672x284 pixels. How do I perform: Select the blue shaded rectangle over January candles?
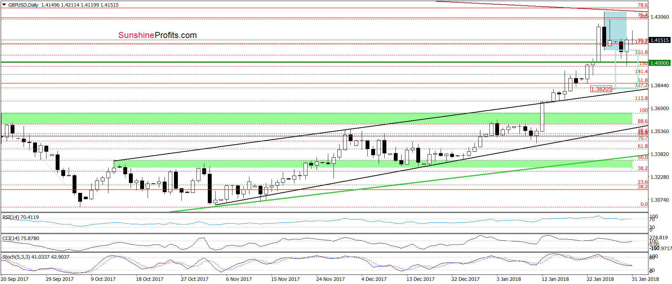click(615, 31)
